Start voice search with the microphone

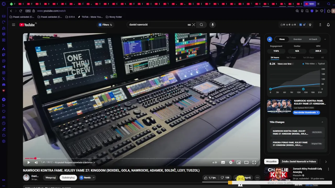(x=213, y=25)
